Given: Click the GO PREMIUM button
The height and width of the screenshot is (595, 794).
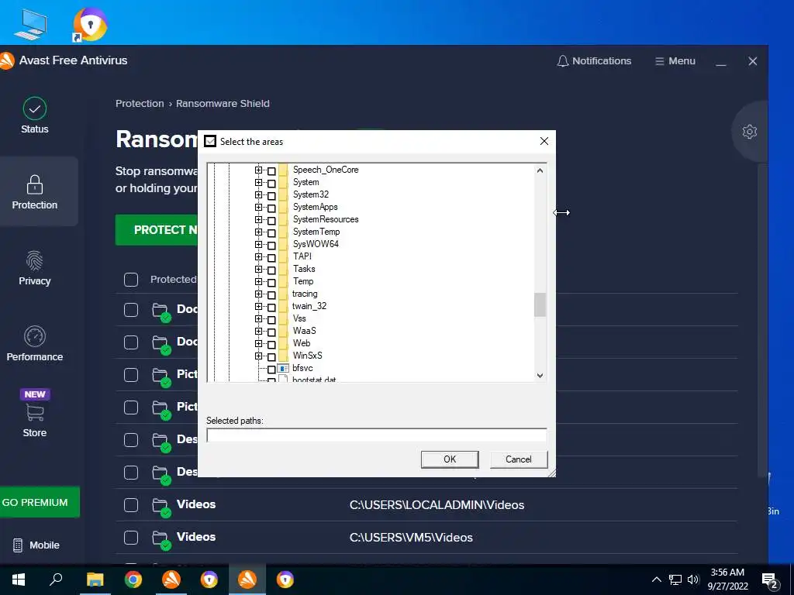Looking at the screenshot, I should coord(40,502).
